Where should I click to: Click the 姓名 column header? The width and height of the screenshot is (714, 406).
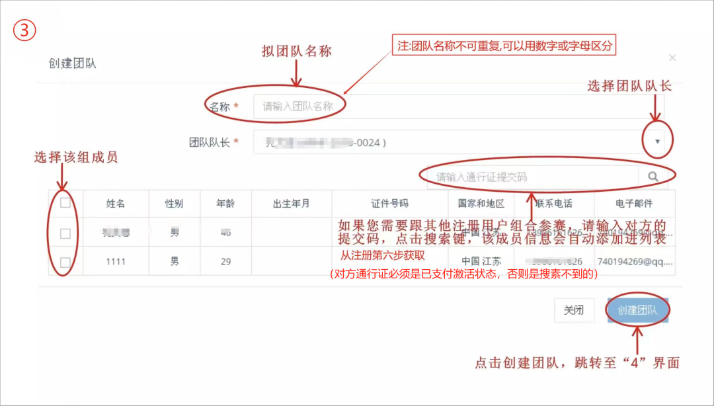click(116, 204)
